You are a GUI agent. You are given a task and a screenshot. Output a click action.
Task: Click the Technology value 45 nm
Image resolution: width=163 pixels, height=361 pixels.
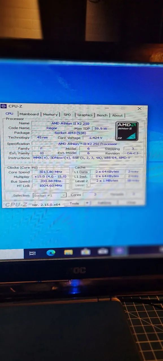(42, 138)
